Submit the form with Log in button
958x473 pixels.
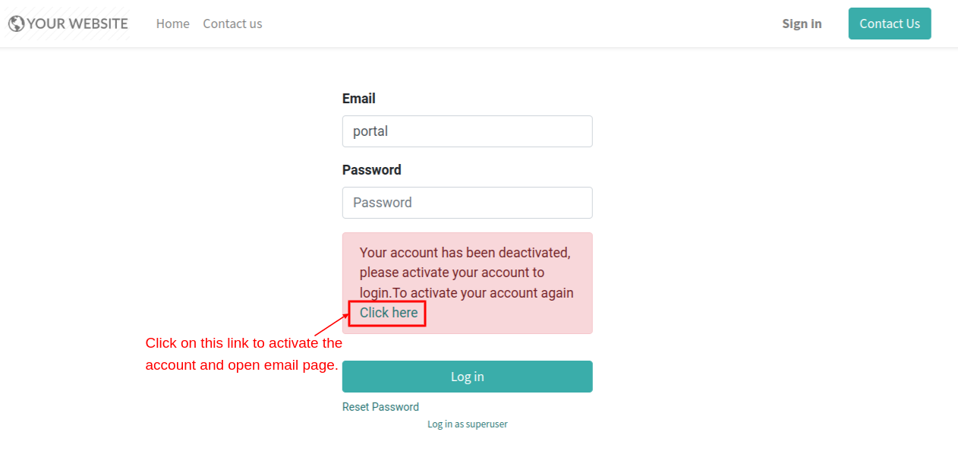click(468, 377)
